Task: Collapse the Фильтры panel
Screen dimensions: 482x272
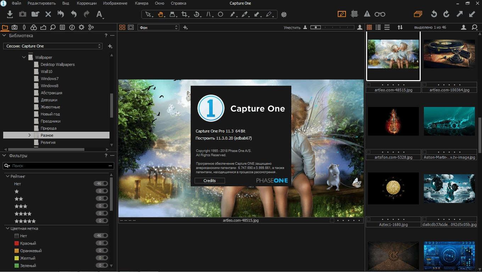Action: [x=5, y=155]
